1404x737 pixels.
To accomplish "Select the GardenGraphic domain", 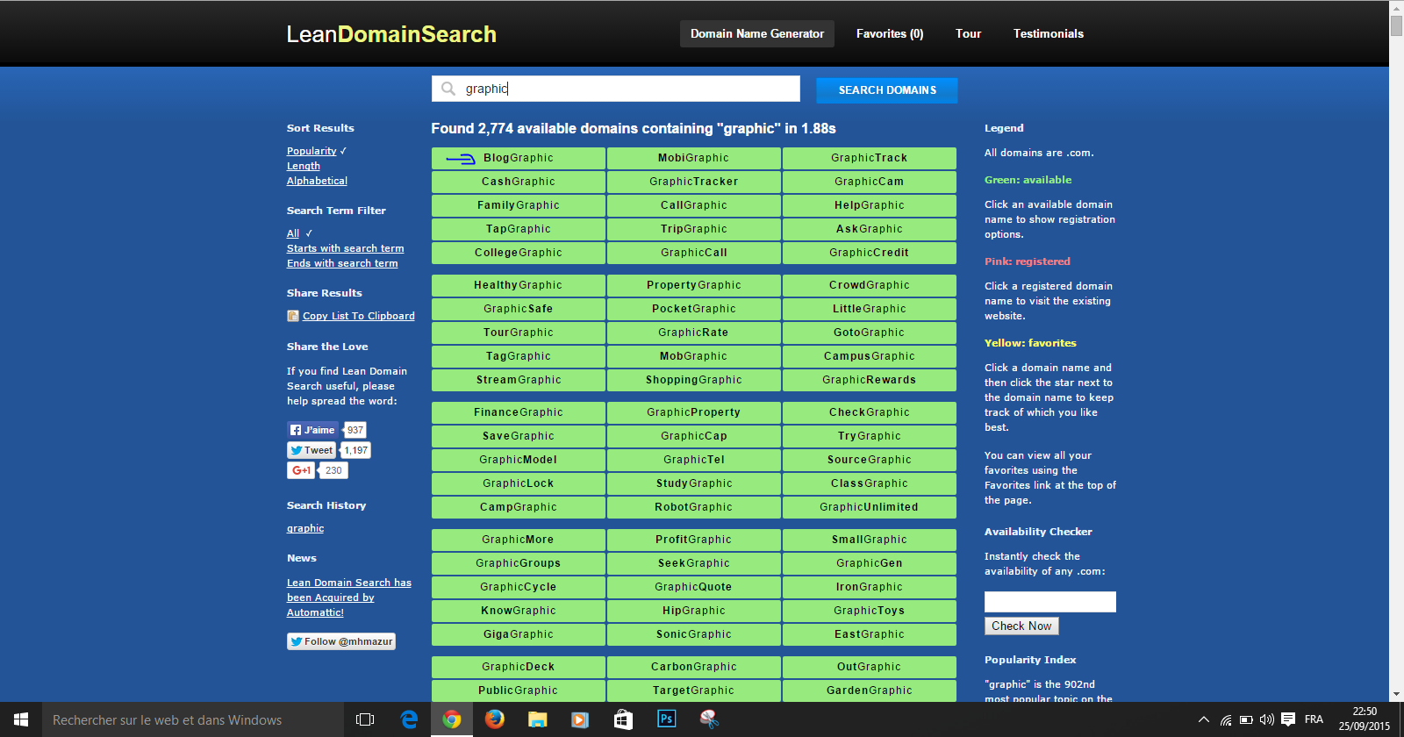I will pos(870,690).
